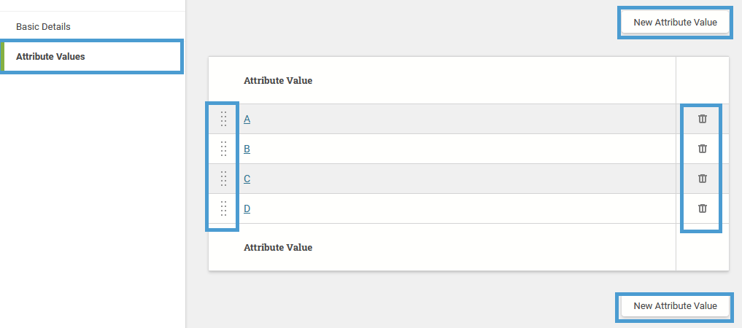
Task: Click the empty footer cell below trash icons
Action: pos(703,247)
